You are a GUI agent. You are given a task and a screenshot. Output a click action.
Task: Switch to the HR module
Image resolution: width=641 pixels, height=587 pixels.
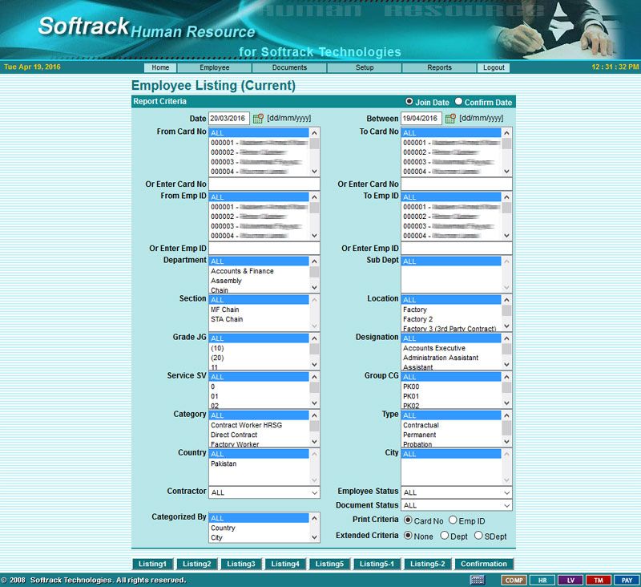pos(542,580)
